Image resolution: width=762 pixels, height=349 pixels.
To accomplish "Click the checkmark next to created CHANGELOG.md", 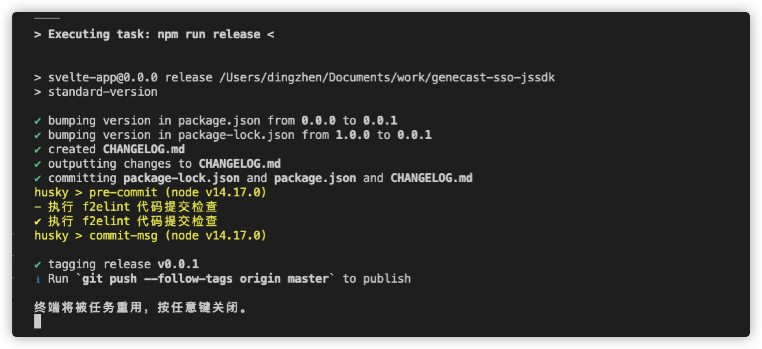I will [38, 150].
